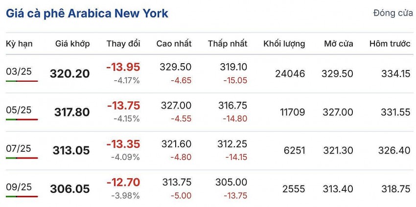This screenshot has width=416, height=207.
Task: Sort by the 'Kỳ hạn' column header
Action: (x=19, y=44)
